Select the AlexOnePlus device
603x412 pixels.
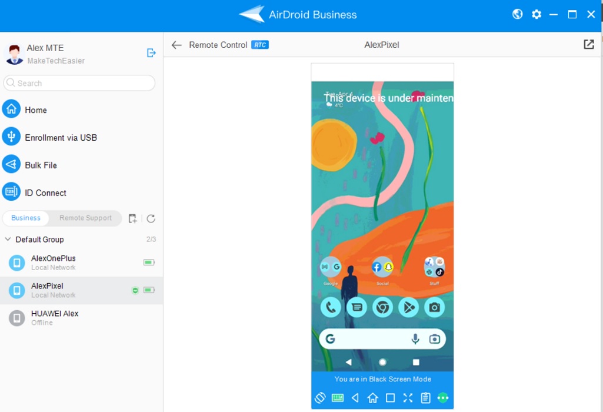click(81, 263)
